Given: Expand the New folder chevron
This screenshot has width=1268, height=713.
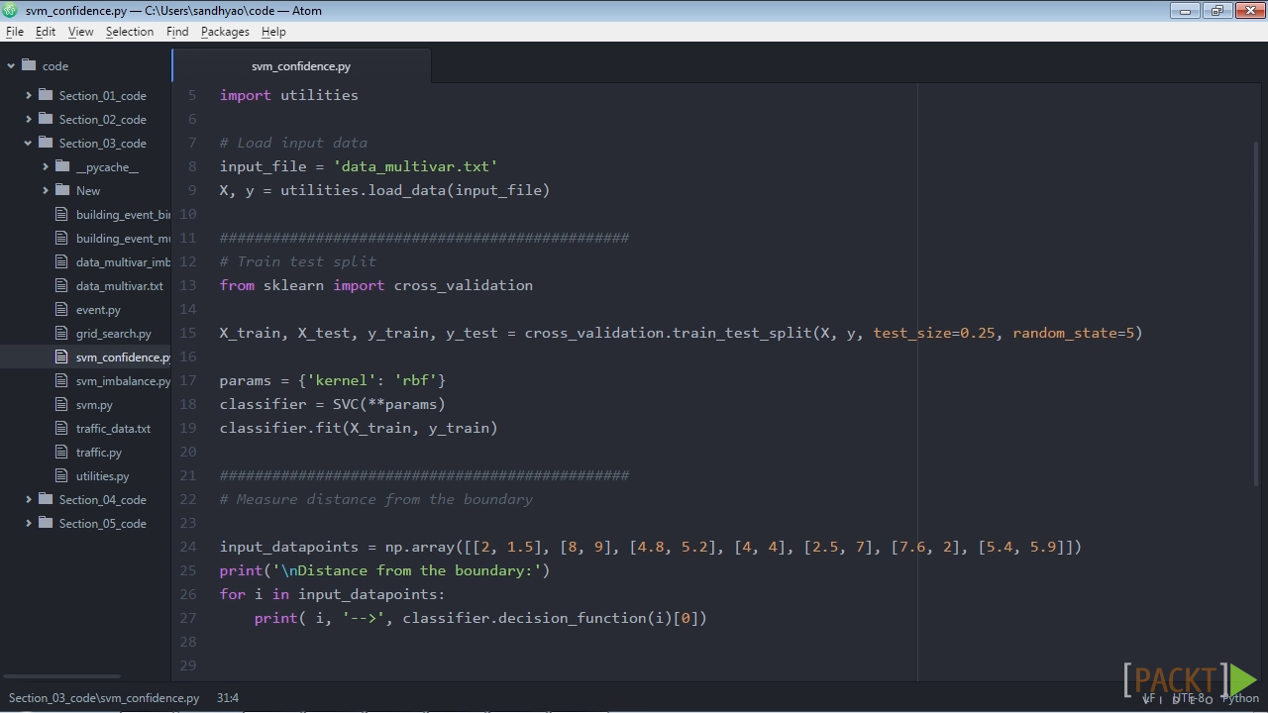Looking at the screenshot, I should [x=46, y=191].
